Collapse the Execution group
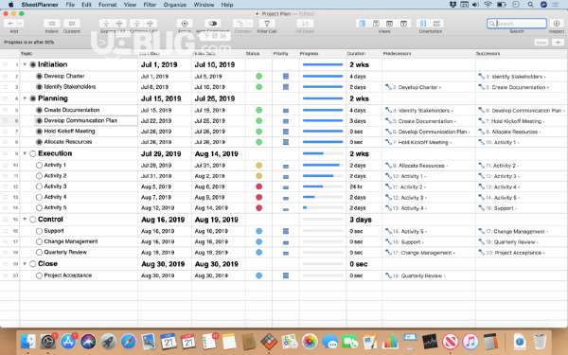This screenshot has width=568, height=355. tap(25, 153)
